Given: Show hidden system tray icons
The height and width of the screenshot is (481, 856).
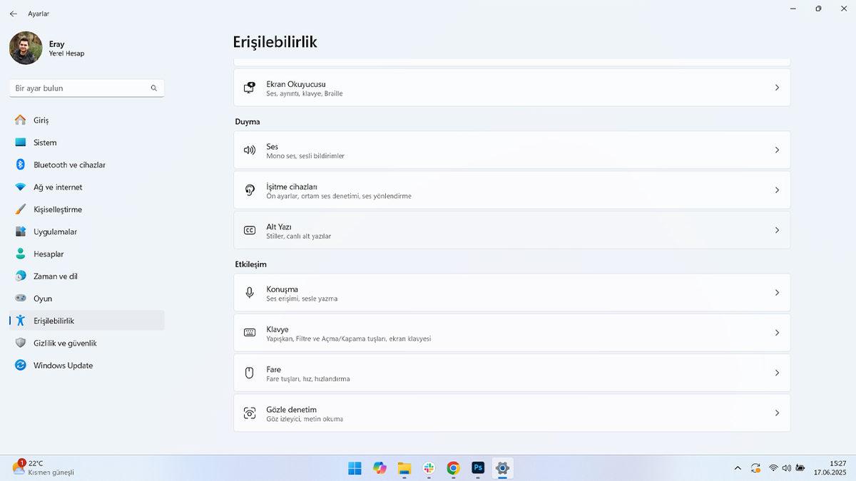Looking at the screenshot, I should 738,468.
